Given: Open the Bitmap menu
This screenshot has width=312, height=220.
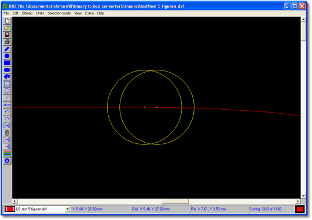Looking at the screenshot, I should [x=27, y=13].
